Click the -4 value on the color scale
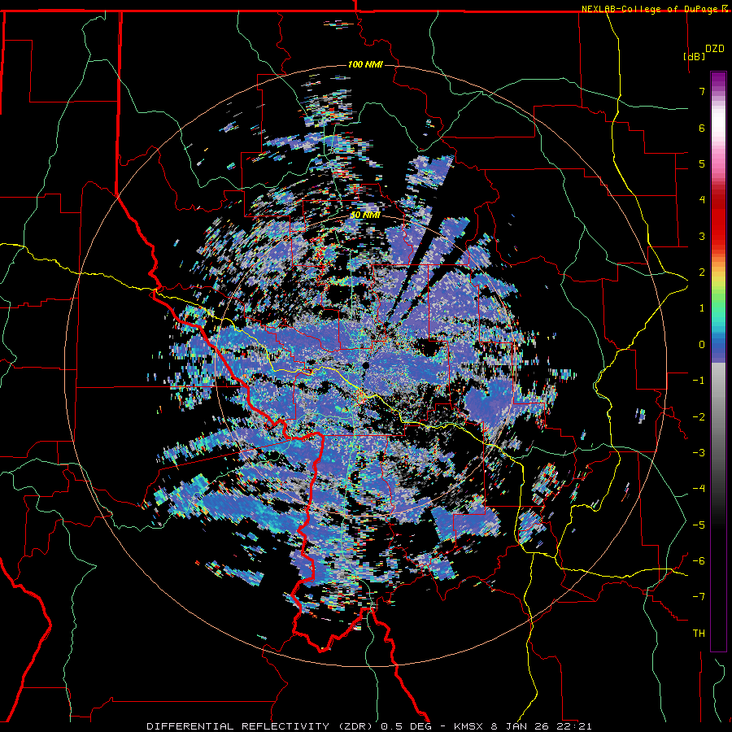Viewport: 732px width, 732px height. pyautogui.click(x=699, y=489)
